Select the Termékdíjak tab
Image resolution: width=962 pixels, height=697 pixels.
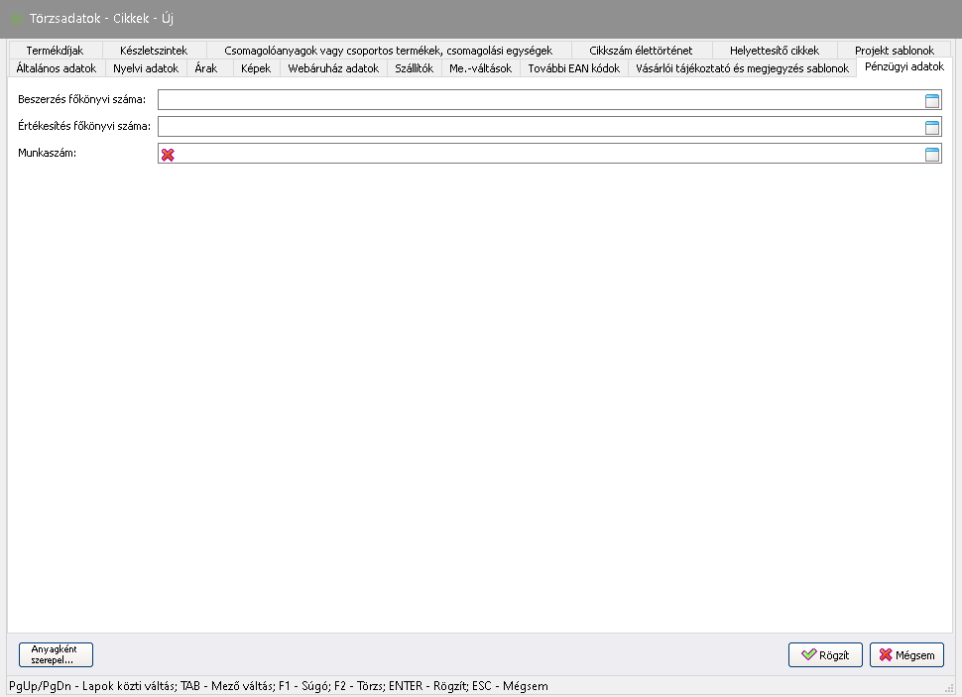(x=55, y=51)
